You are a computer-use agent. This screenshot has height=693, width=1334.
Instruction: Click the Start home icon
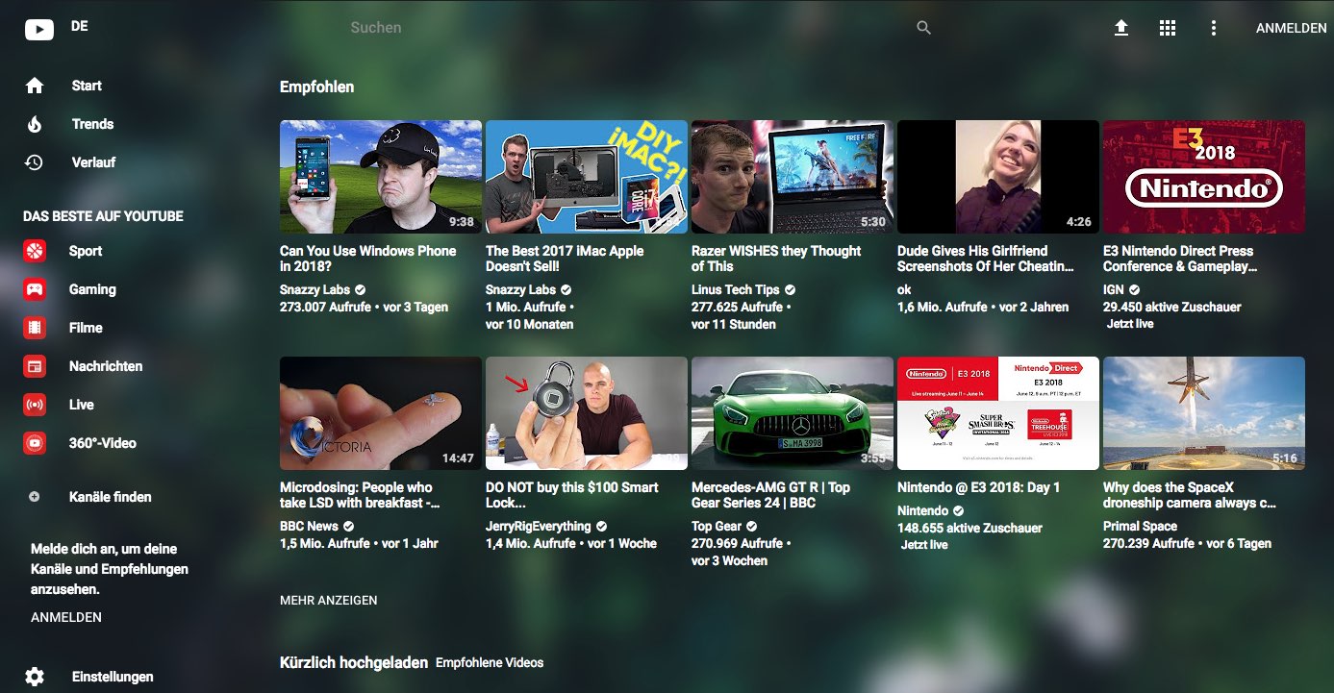click(35, 86)
